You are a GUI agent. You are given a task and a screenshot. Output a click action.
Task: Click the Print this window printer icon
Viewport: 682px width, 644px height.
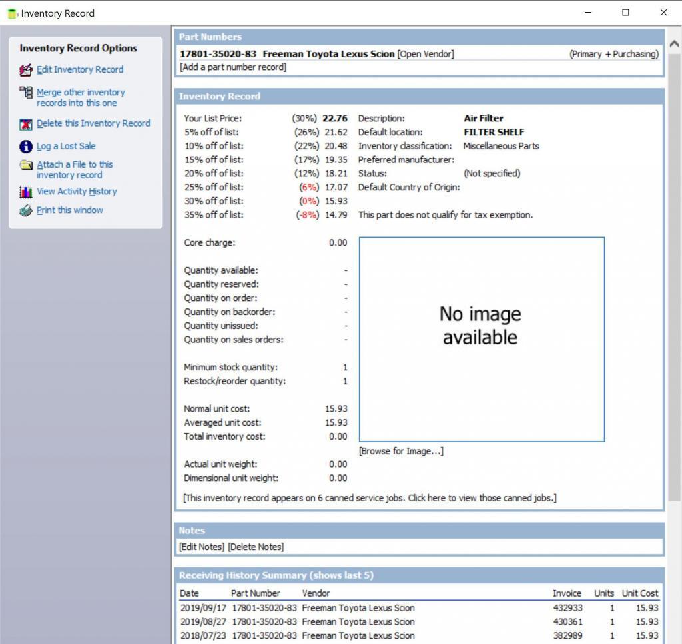26,211
